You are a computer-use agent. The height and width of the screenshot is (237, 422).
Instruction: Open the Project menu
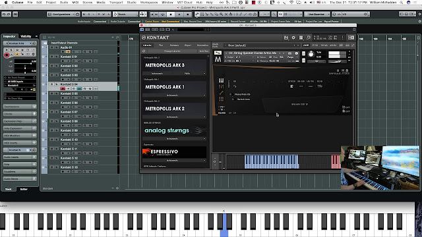click(51, 2)
